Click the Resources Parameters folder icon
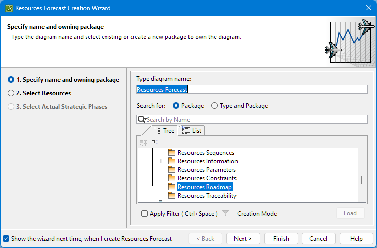This screenshot has width=377, height=248. pyautogui.click(x=172, y=170)
